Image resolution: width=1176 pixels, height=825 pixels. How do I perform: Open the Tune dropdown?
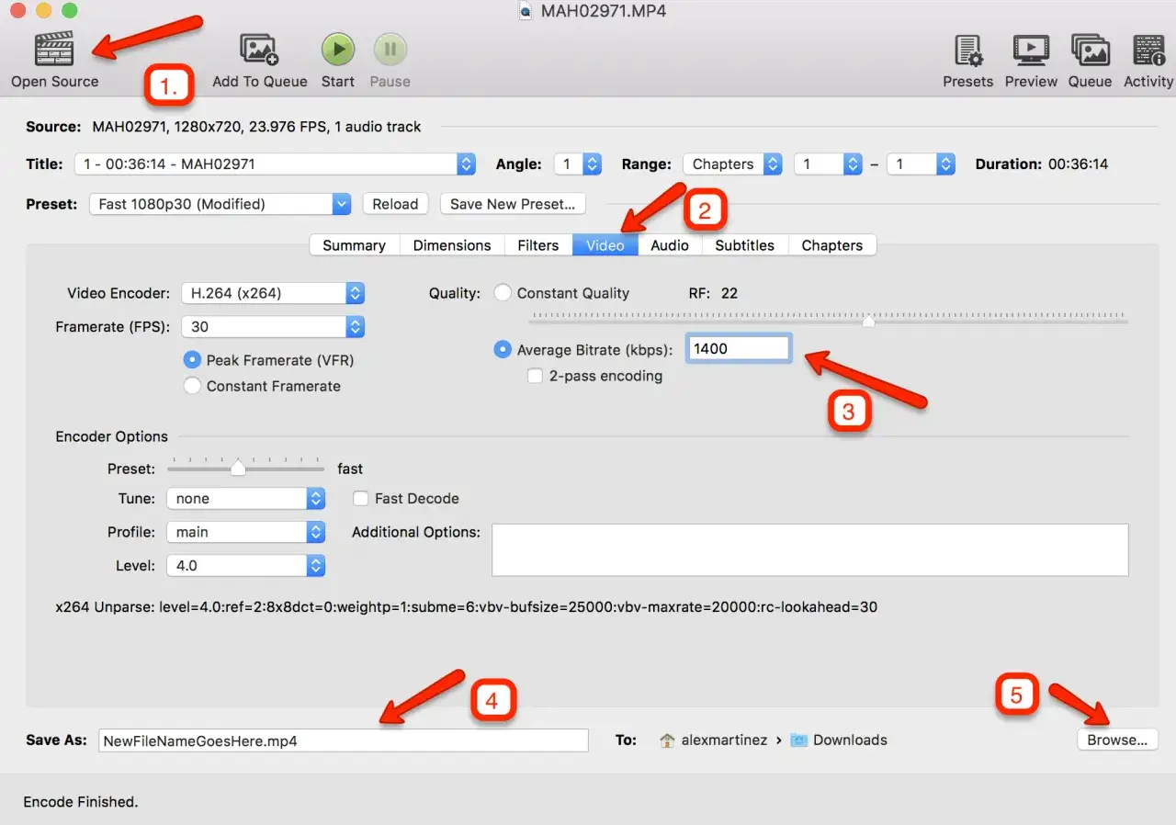point(245,498)
